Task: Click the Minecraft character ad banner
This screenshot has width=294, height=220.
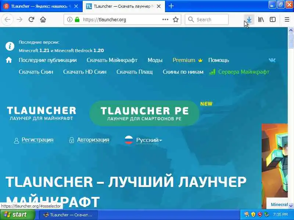Action: click(x=275, y=161)
